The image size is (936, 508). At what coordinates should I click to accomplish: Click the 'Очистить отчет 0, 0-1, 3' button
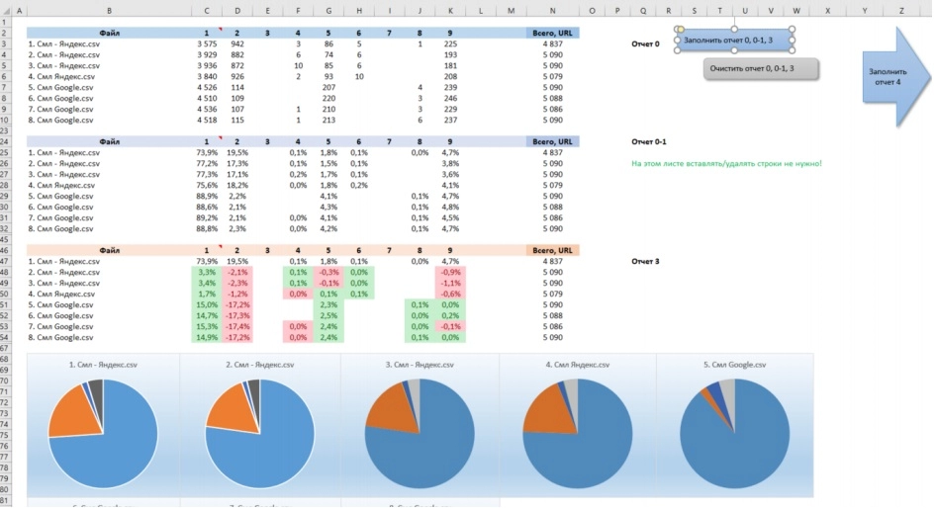point(761,68)
